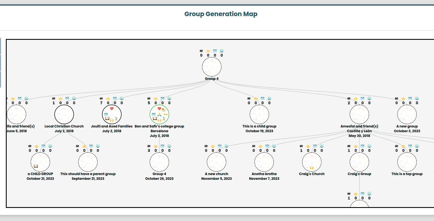The height and width of the screenshot is (221, 434).
Task: Click heart icon inside Ben and Safir's circle
Action: (159, 109)
